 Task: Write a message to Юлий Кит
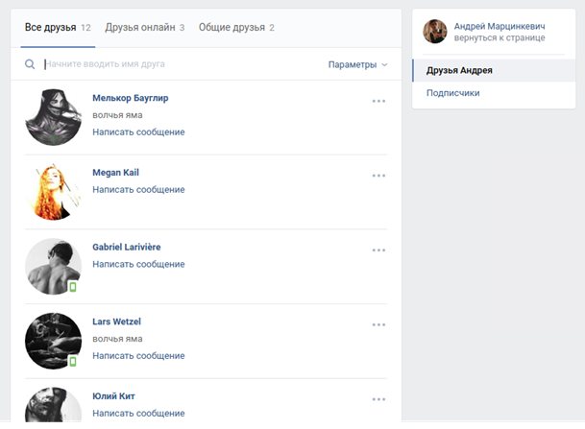point(138,413)
